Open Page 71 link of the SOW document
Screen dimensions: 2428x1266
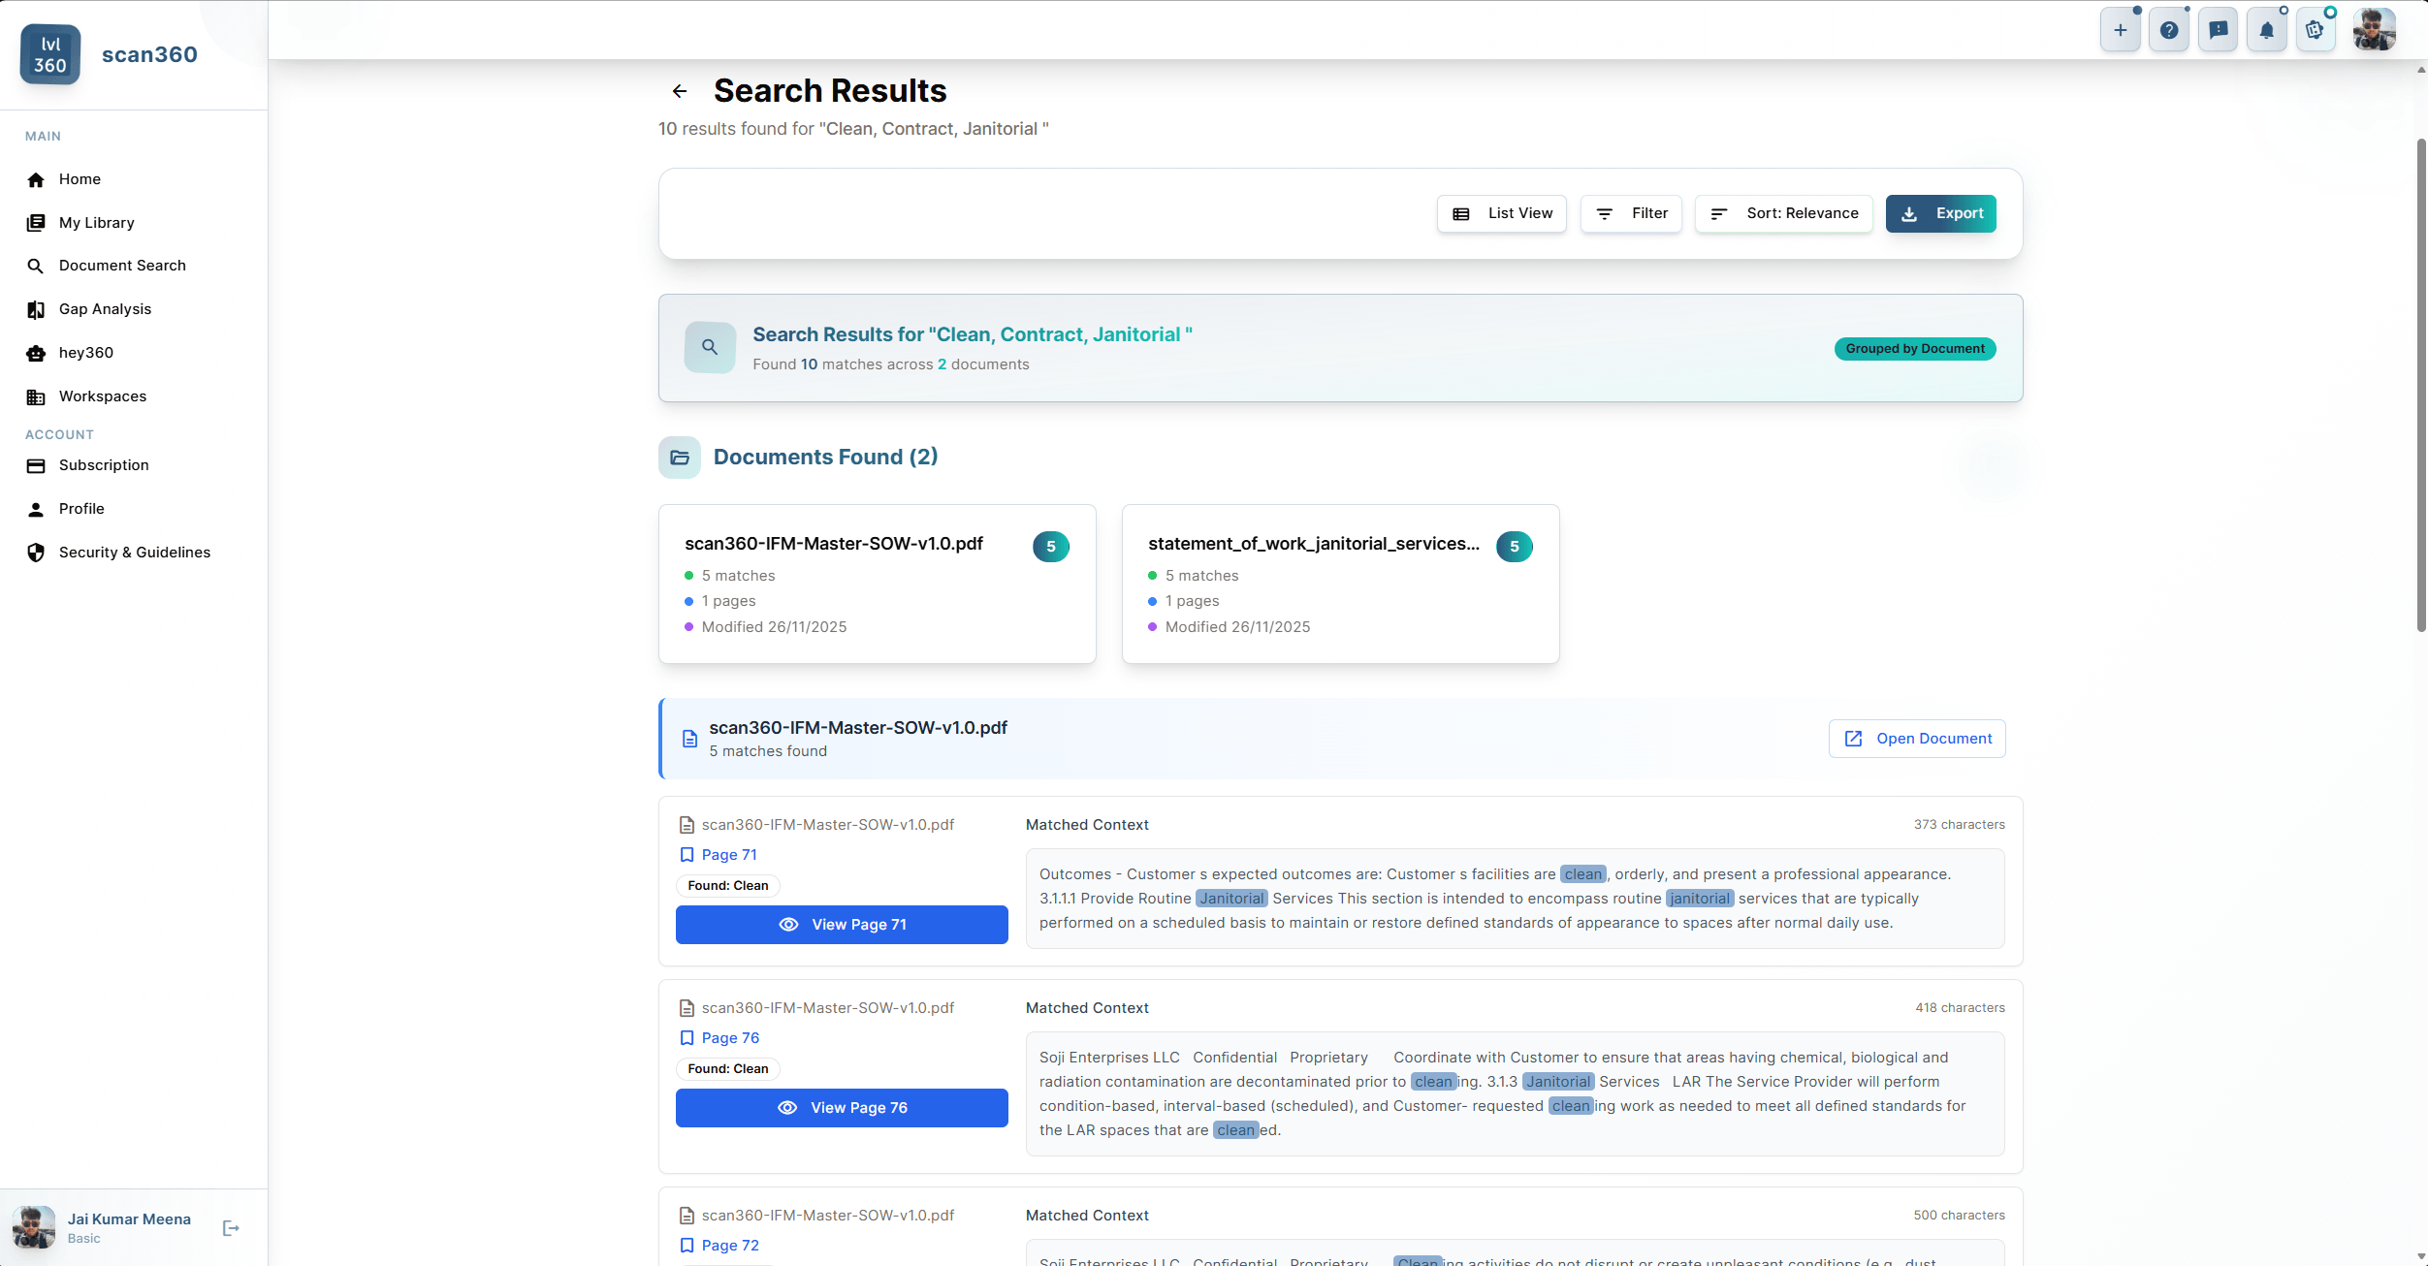click(728, 854)
